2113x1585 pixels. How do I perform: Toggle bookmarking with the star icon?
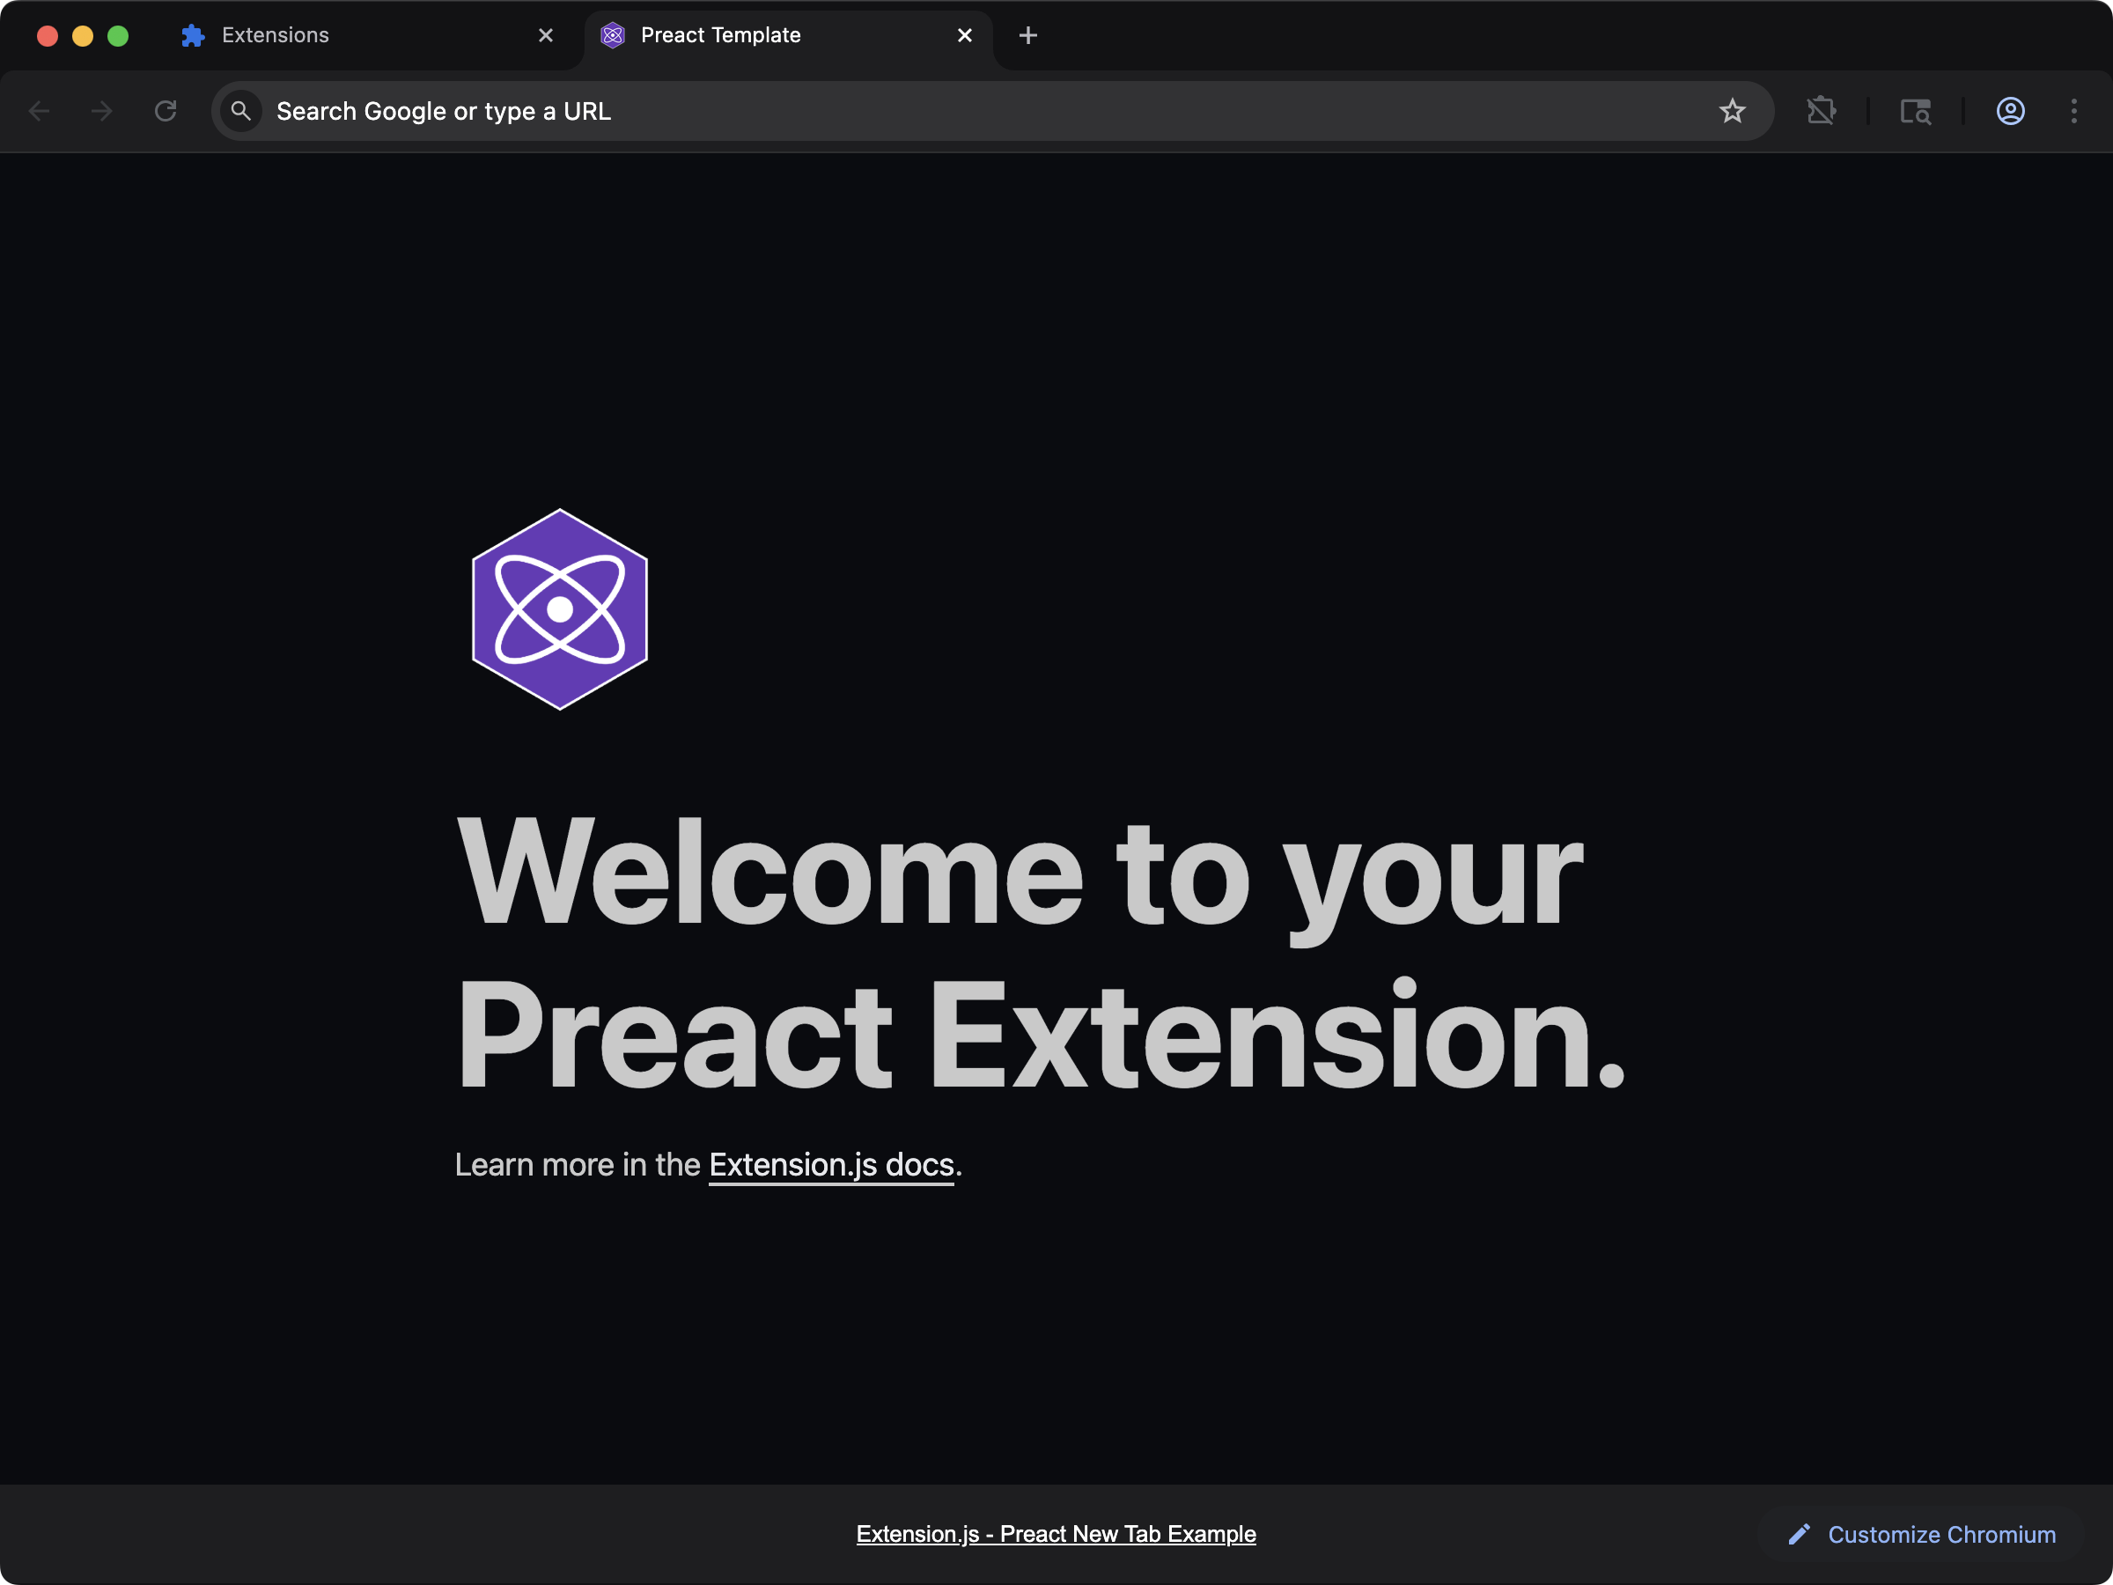pos(1733,111)
